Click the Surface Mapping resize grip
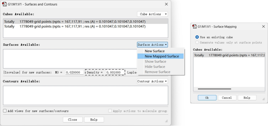Screen dimensions: 268x126 point(264,99)
